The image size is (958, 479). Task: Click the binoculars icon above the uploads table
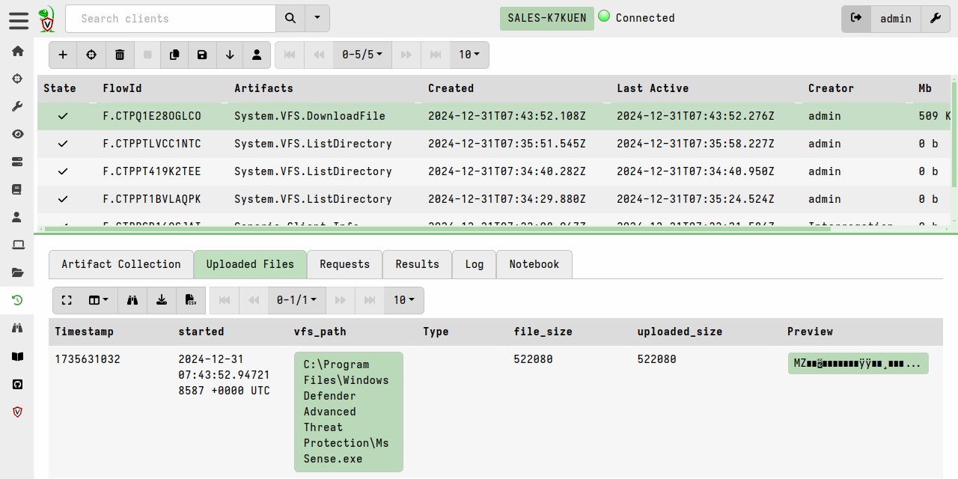pyautogui.click(x=132, y=300)
